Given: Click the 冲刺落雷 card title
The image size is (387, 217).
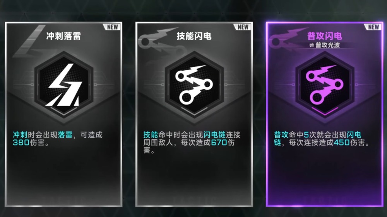Looking at the screenshot, I should click(63, 36).
